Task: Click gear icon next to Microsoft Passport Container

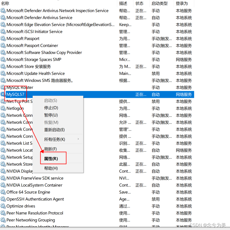Action: [3, 45]
